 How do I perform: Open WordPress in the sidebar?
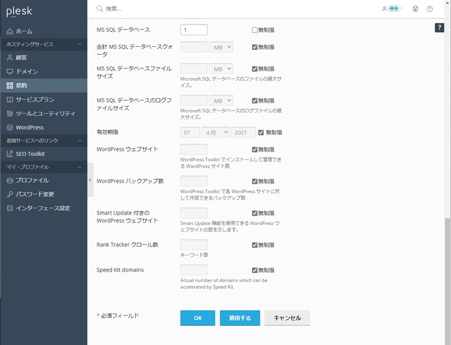pyautogui.click(x=44, y=127)
